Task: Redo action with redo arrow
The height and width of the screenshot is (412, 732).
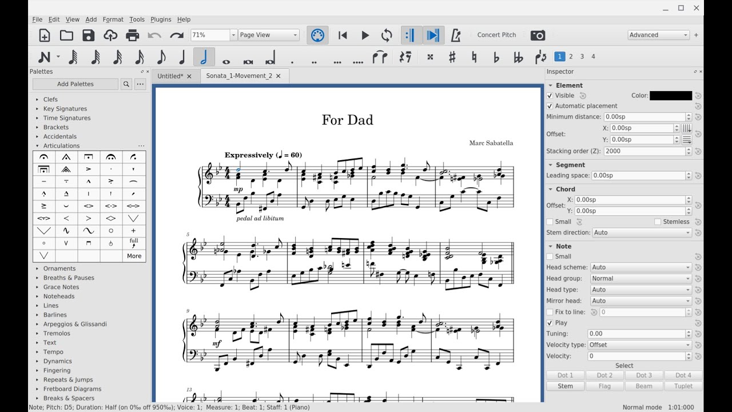Action: [176, 35]
